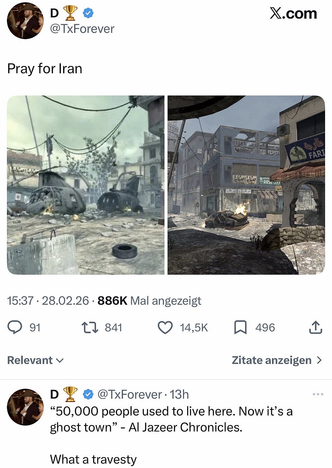Screen dimensions: 332x468
Task: Open the three-dot menu on the reply
Action: [x=318, y=394]
